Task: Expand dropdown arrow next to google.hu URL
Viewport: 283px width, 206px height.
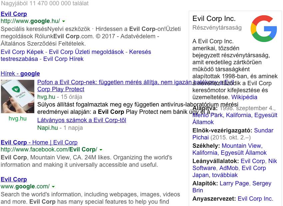Action: coord(64,21)
